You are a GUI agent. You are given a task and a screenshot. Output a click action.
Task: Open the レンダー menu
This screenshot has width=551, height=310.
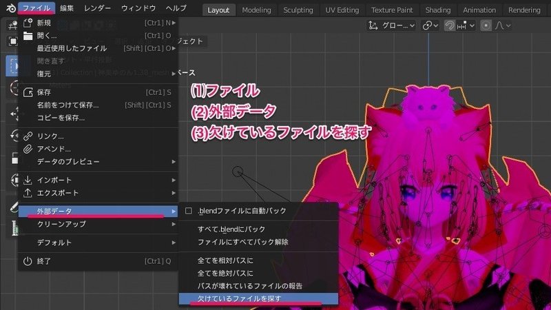click(97, 8)
